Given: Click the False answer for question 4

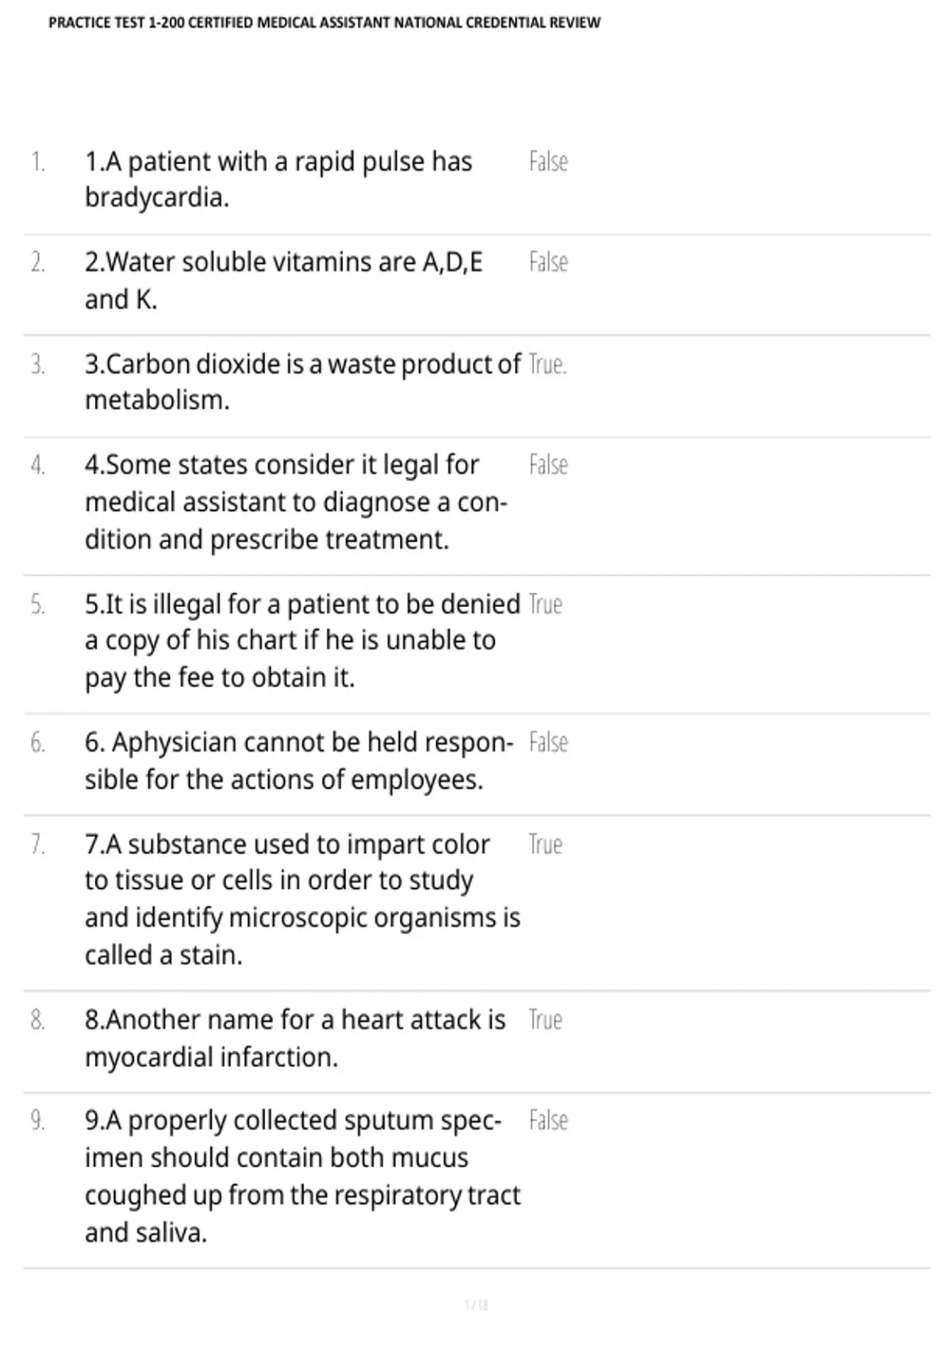Looking at the screenshot, I should [548, 465].
